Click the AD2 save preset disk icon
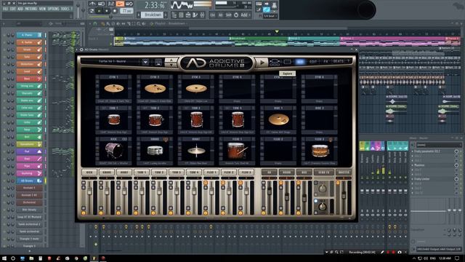 coord(158,63)
